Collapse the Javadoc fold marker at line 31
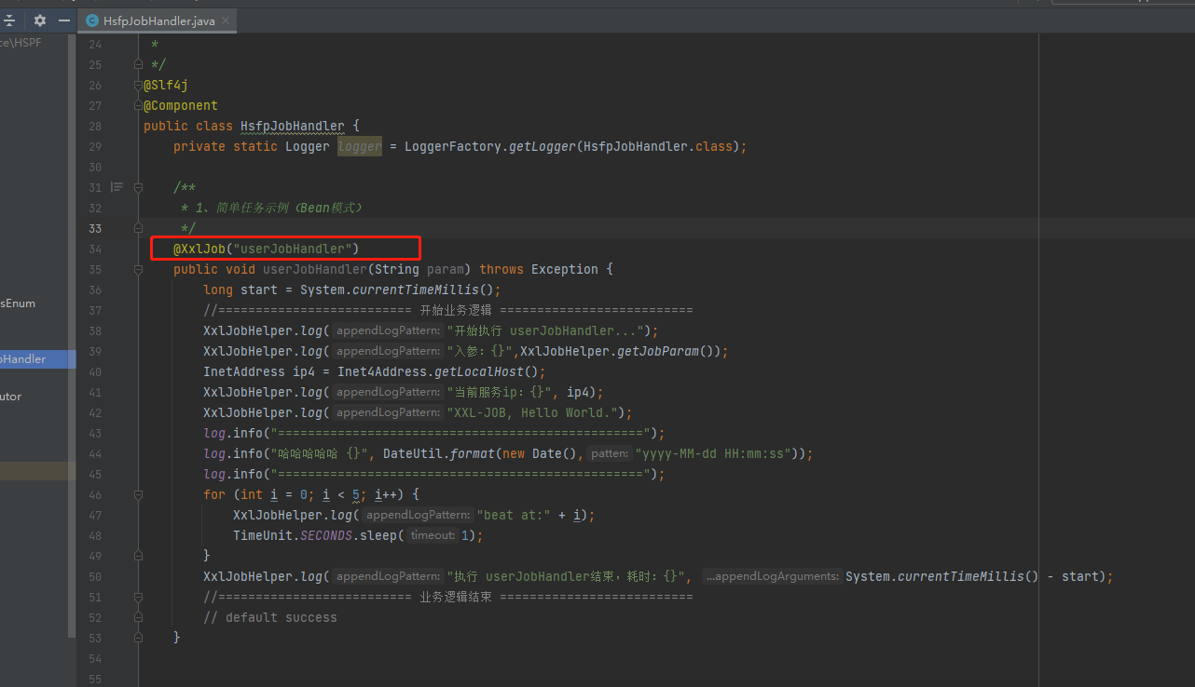This screenshot has width=1195, height=687. [x=138, y=187]
